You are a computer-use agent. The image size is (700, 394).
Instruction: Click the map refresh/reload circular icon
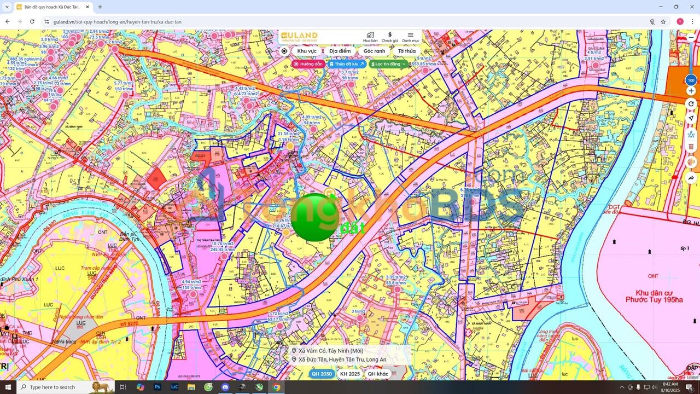[x=691, y=104]
